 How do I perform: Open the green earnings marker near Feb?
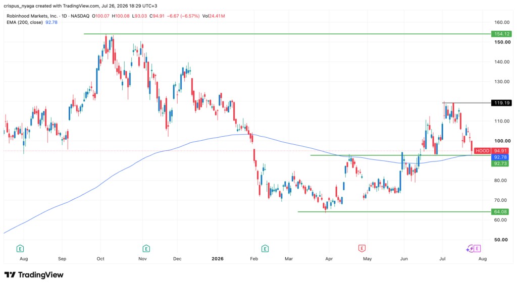(x=265, y=249)
